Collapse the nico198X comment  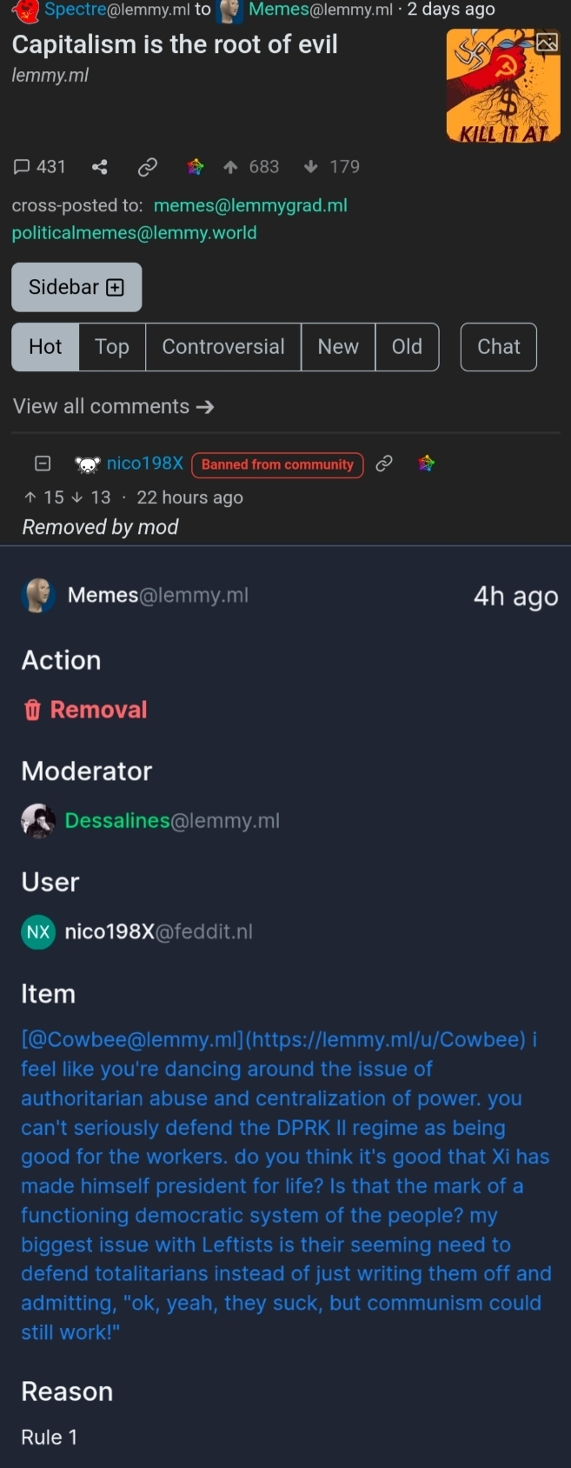(42, 464)
